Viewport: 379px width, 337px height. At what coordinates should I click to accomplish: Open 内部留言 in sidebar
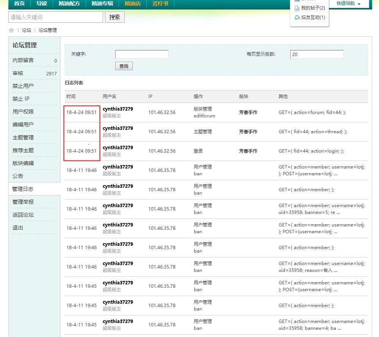(23, 60)
